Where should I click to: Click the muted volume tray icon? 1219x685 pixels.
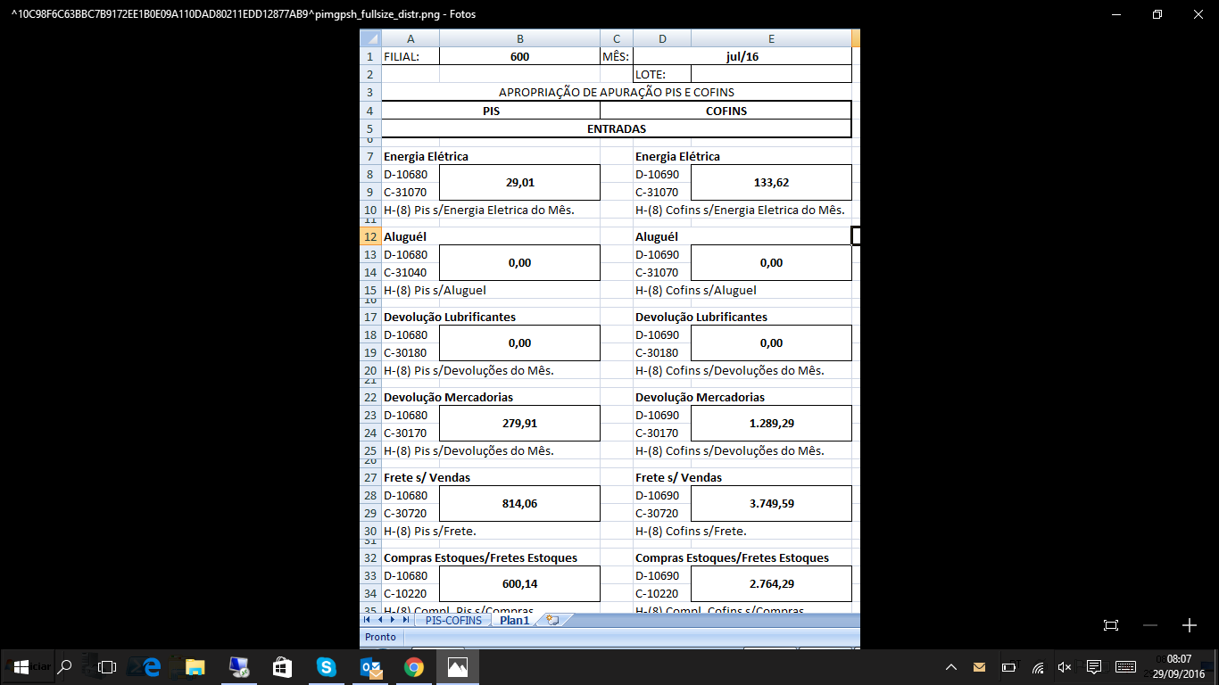[1065, 667]
